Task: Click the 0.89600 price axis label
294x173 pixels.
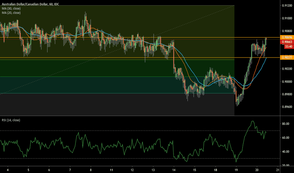Action: click(287, 107)
